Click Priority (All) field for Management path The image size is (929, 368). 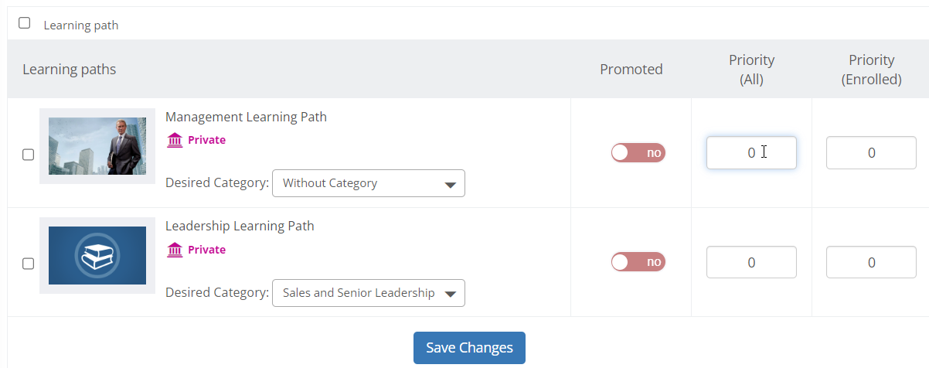point(751,153)
